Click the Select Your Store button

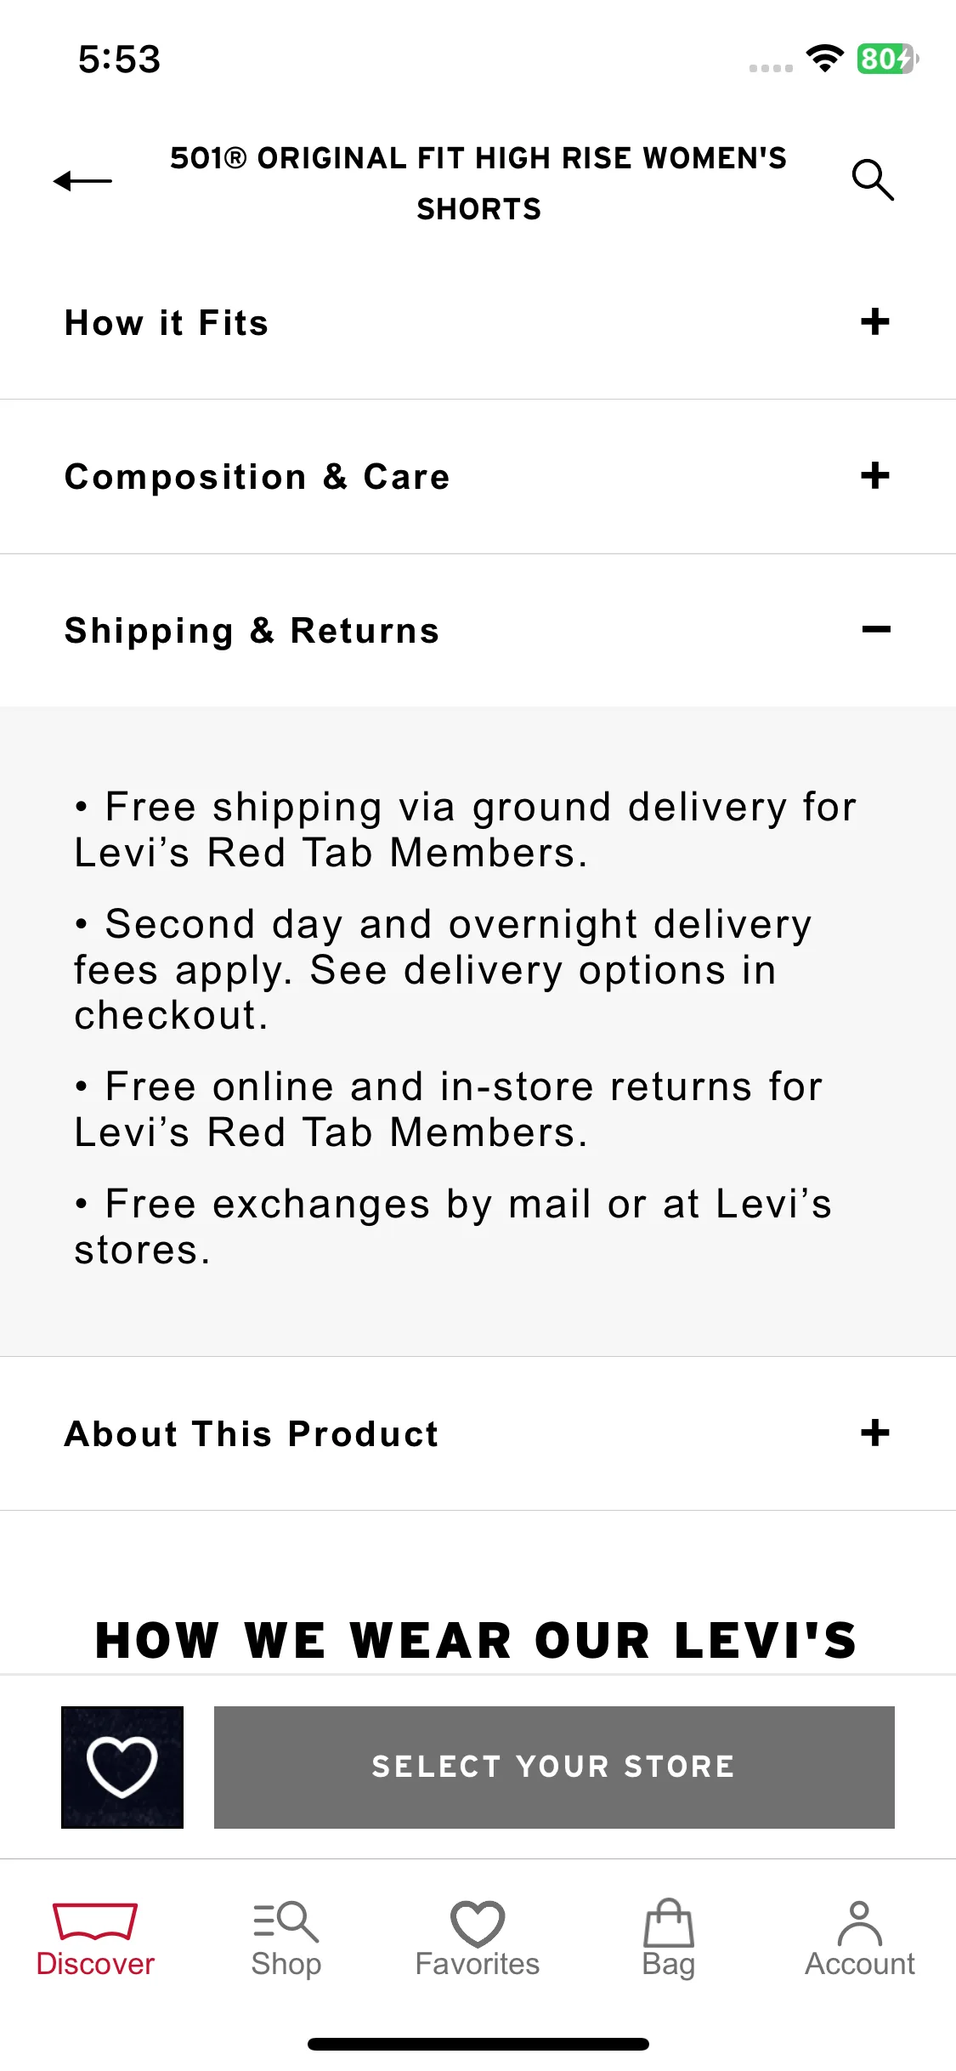click(x=554, y=1767)
